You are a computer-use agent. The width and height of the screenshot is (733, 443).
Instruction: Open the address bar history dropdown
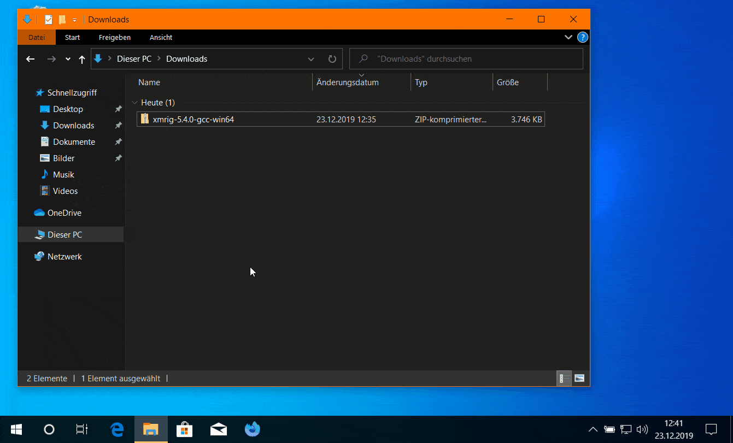[311, 59]
